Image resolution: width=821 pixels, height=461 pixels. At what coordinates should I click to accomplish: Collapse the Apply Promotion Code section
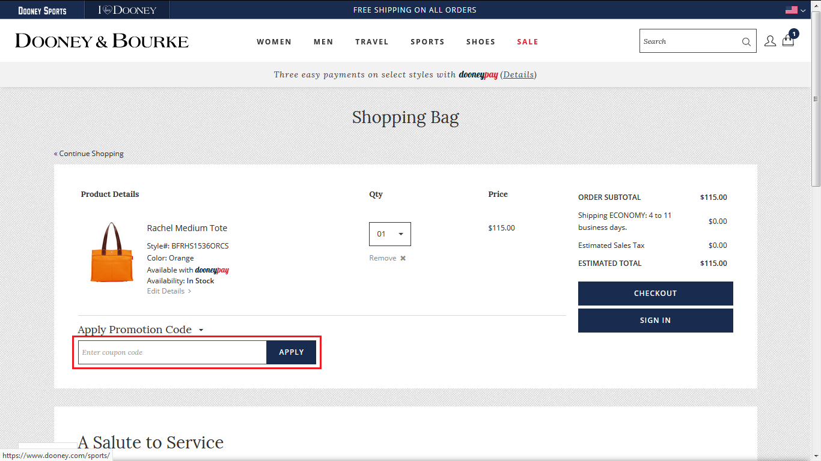(141, 330)
